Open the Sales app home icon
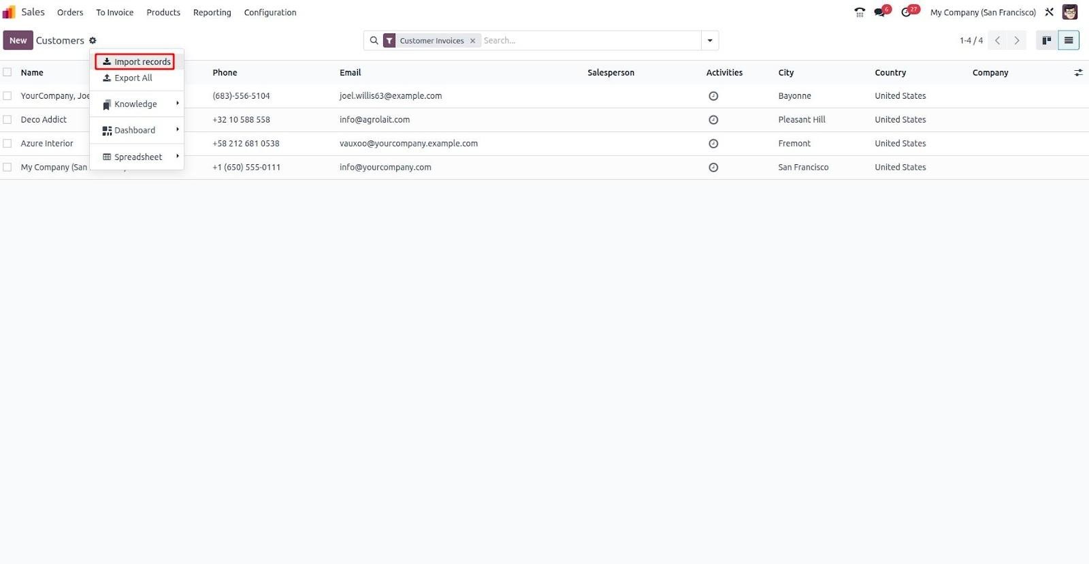This screenshot has height=564, width=1089. coord(9,12)
